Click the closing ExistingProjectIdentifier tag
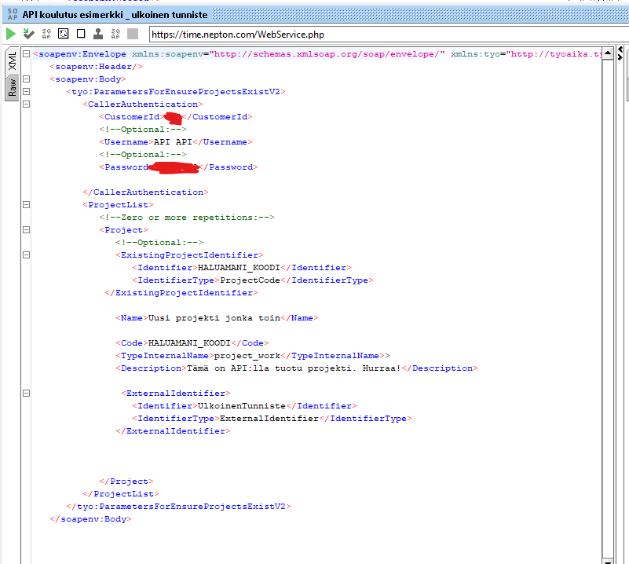Viewport: 629px width, 564px height. pos(181,293)
